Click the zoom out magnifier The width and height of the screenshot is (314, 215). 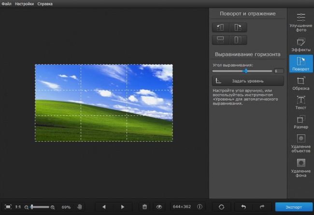click(26, 207)
